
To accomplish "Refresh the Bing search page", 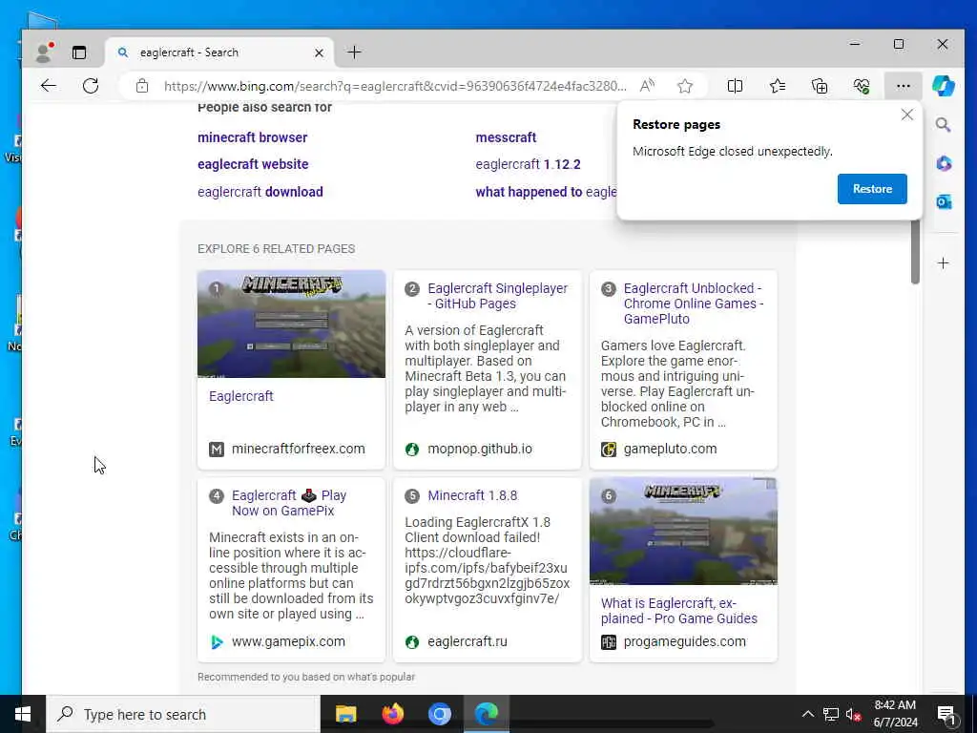I will (x=91, y=85).
